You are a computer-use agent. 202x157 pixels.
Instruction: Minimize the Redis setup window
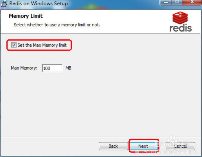(x=166, y=2)
